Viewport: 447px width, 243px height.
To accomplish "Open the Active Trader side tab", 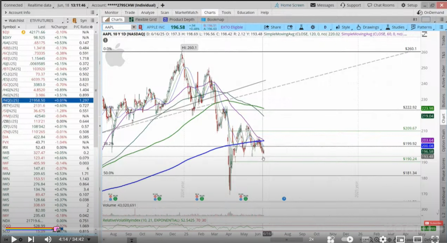I will pyautogui.click(x=443, y=76).
